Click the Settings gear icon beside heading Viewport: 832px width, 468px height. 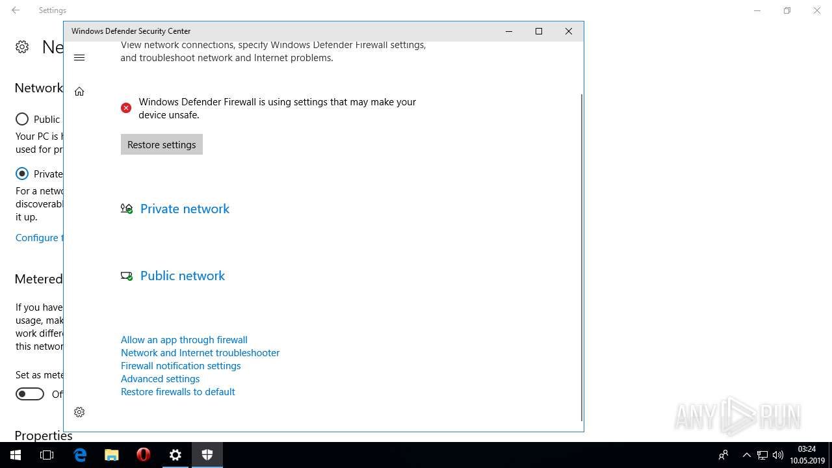tap(22, 47)
